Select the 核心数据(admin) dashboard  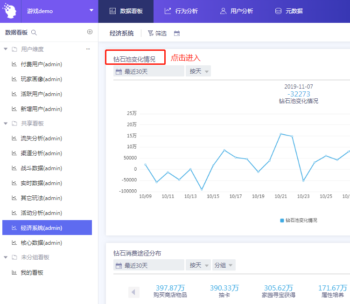(x=41, y=243)
